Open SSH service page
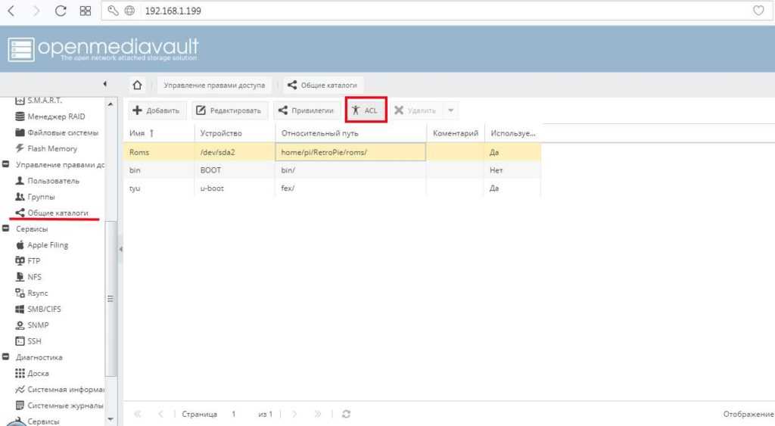The width and height of the screenshot is (775, 426). (34, 341)
